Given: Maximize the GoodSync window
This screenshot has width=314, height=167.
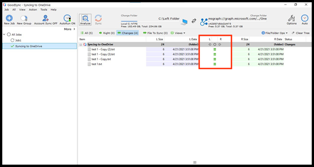Looking at the screenshot, I should [296, 4].
